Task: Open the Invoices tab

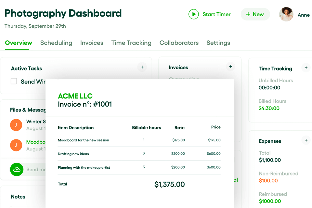Action: click(x=92, y=43)
